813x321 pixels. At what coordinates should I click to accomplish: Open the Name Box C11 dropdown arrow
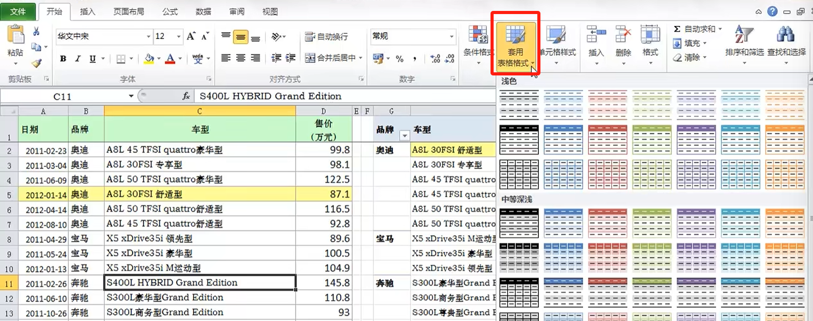pos(131,96)
